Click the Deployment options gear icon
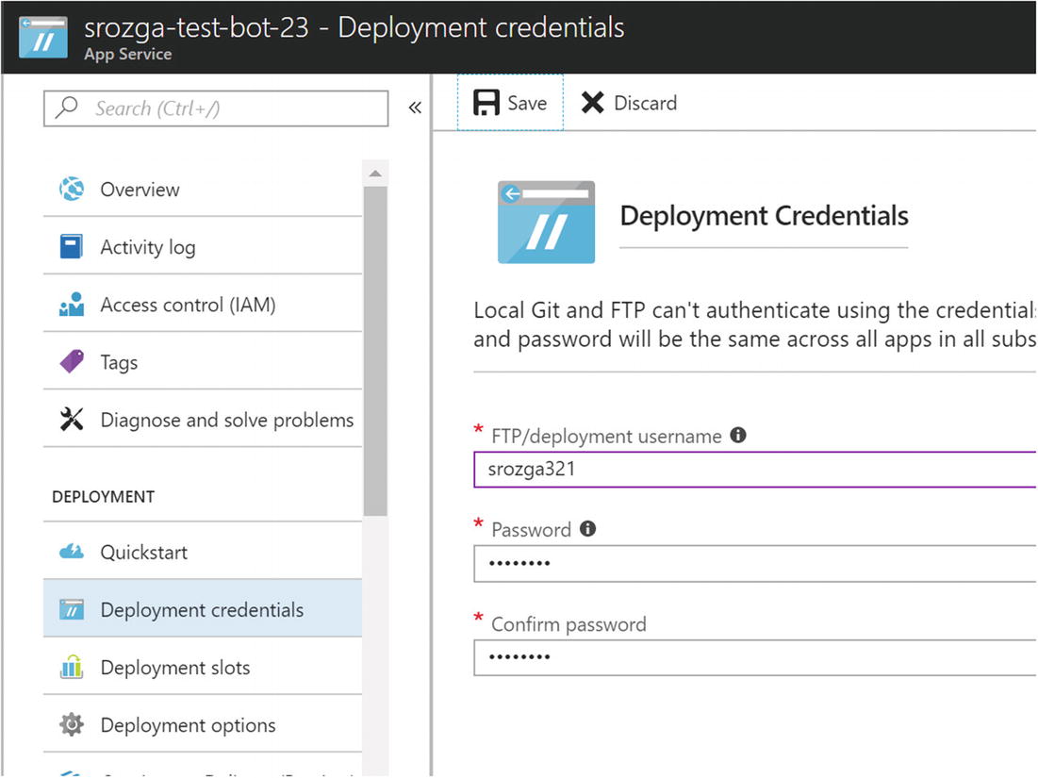Viewport: 1038px width, 778px height. tap(72, 725)
